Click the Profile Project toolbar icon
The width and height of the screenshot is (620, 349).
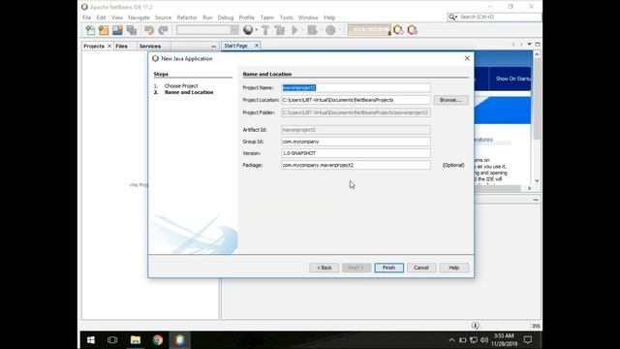[x=330, y=30]
